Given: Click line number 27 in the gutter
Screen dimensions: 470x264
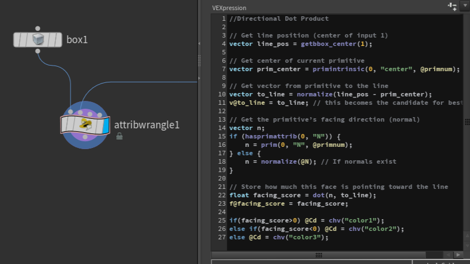Looking at the screenshot, I should click(222, 237).
